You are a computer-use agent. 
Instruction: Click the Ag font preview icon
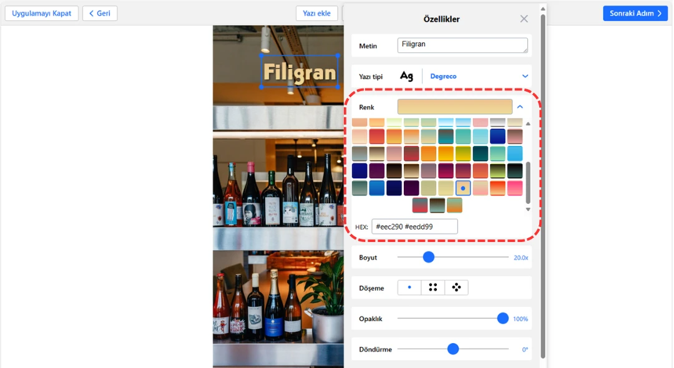tap(406, 76)
